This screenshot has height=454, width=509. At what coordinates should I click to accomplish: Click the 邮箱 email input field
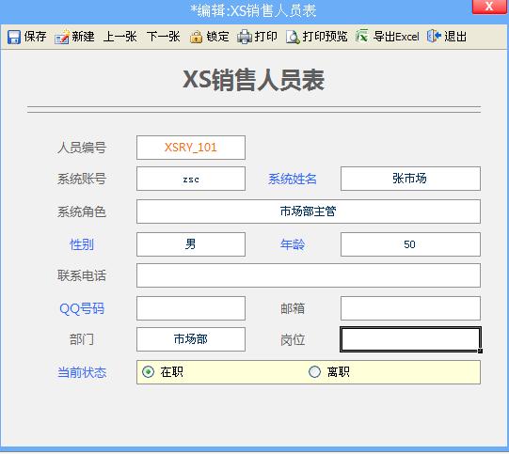(x=410, y=308)
